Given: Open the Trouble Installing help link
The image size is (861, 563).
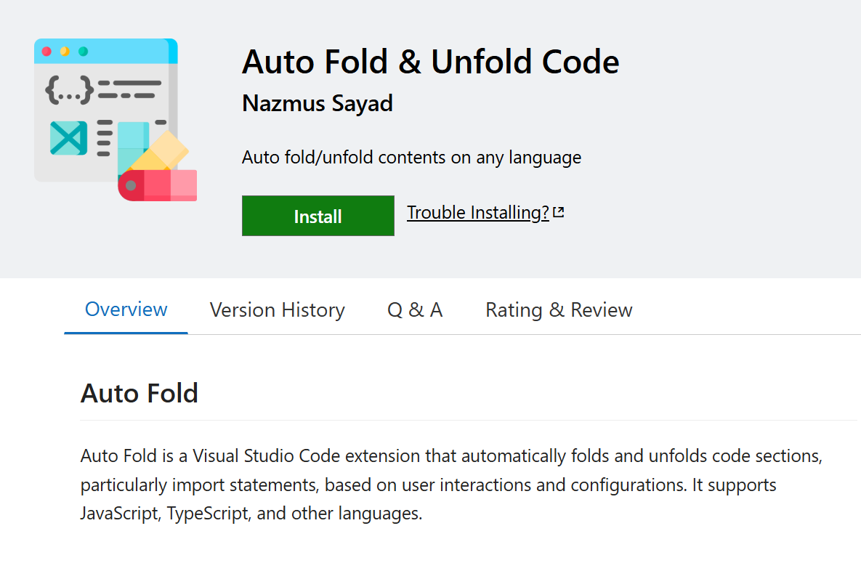Looking at the screenshot, I should point(477,212).
